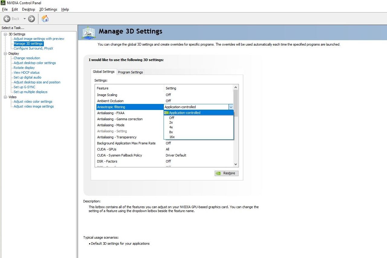Screen dimensions: 387x258
Task: Select the CUDA - GPUs row
Action: pos(164,149)
